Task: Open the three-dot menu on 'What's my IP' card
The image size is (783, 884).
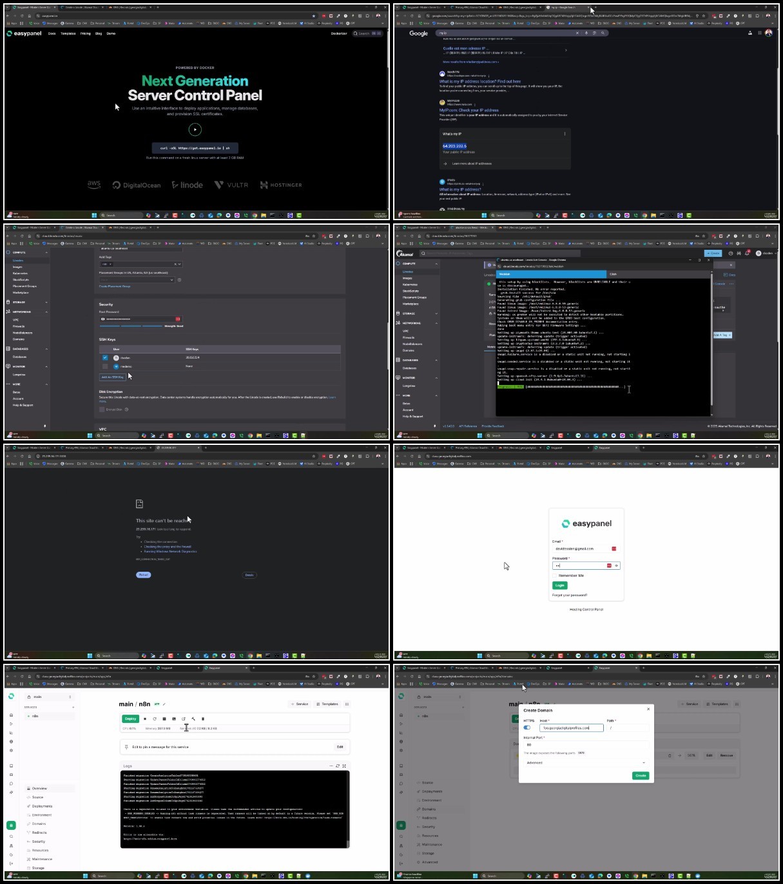Action: [x=565, y=134]
